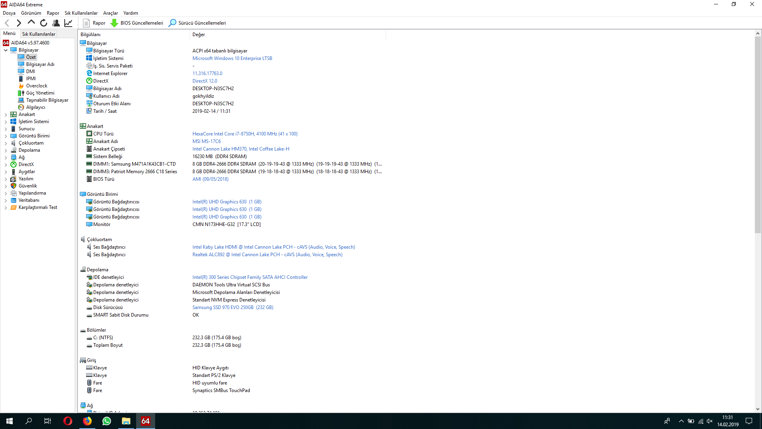Click the BilgiAlanı column header
This screenshot has height=429, width=762.
134,35
